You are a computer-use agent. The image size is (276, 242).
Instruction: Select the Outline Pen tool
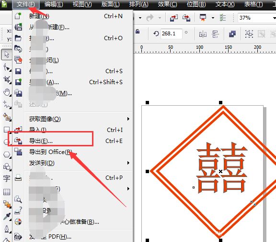pyautogui.click(x=7, y=229)
